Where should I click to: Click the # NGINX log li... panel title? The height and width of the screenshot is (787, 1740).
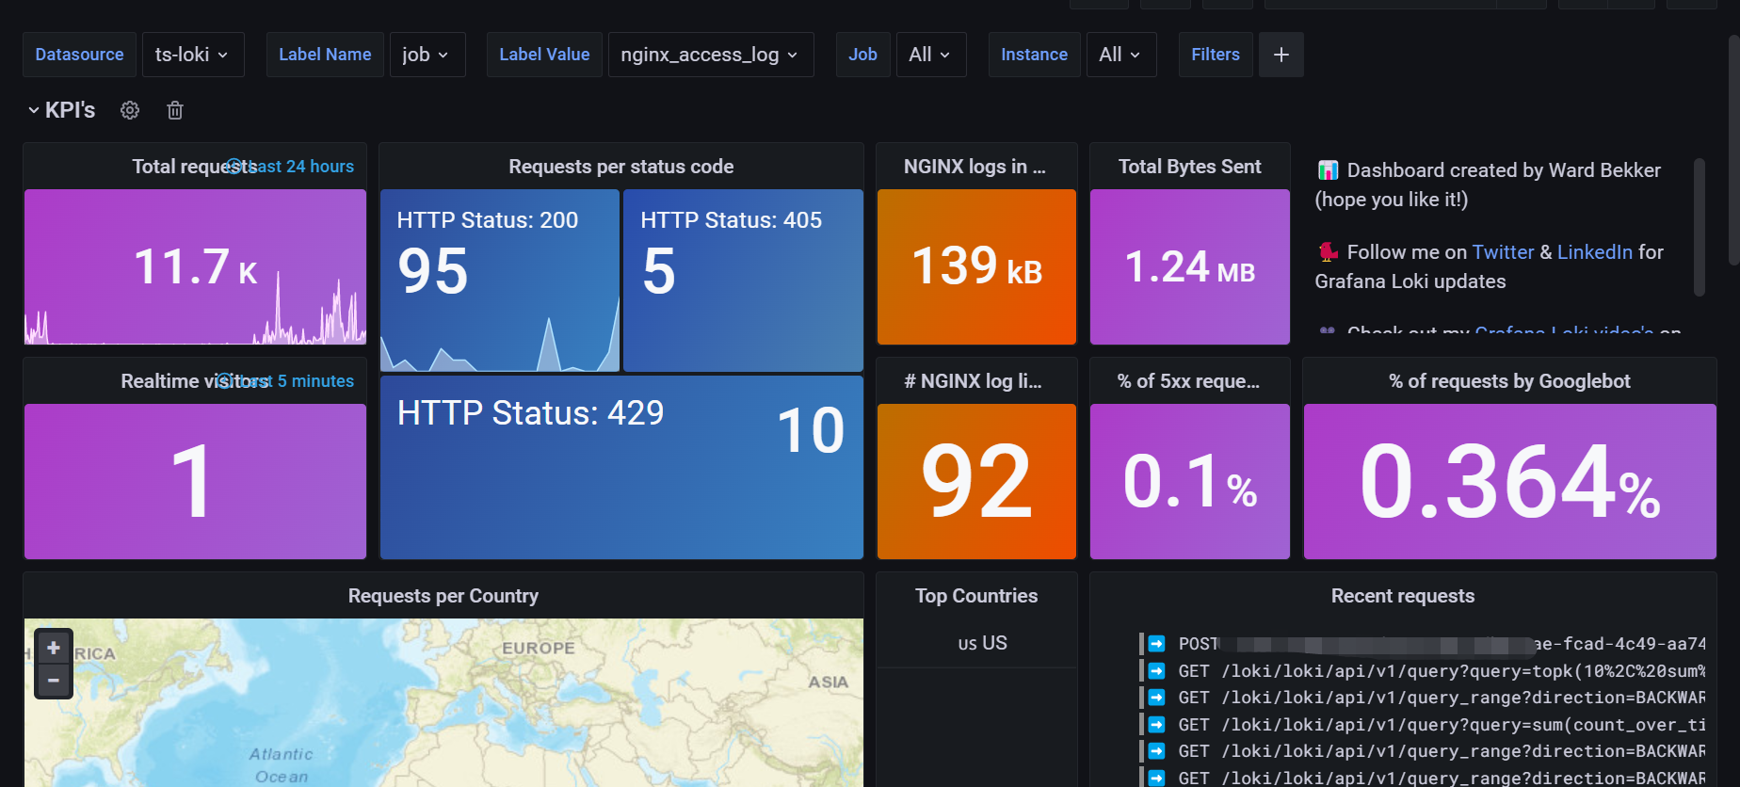click(x=973, y=381)
